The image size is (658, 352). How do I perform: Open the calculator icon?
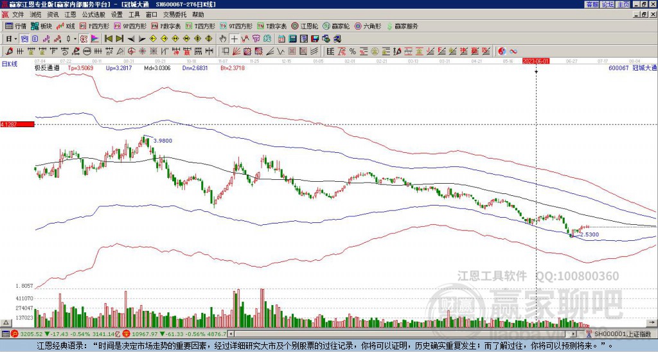(x=292, y=39)
